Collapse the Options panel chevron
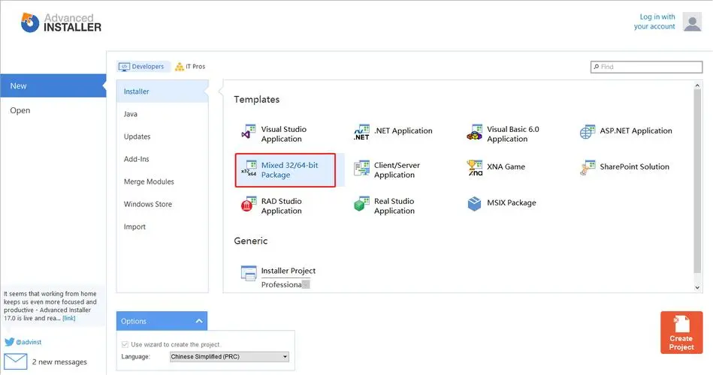713x375 pixels. pos(199,321)
